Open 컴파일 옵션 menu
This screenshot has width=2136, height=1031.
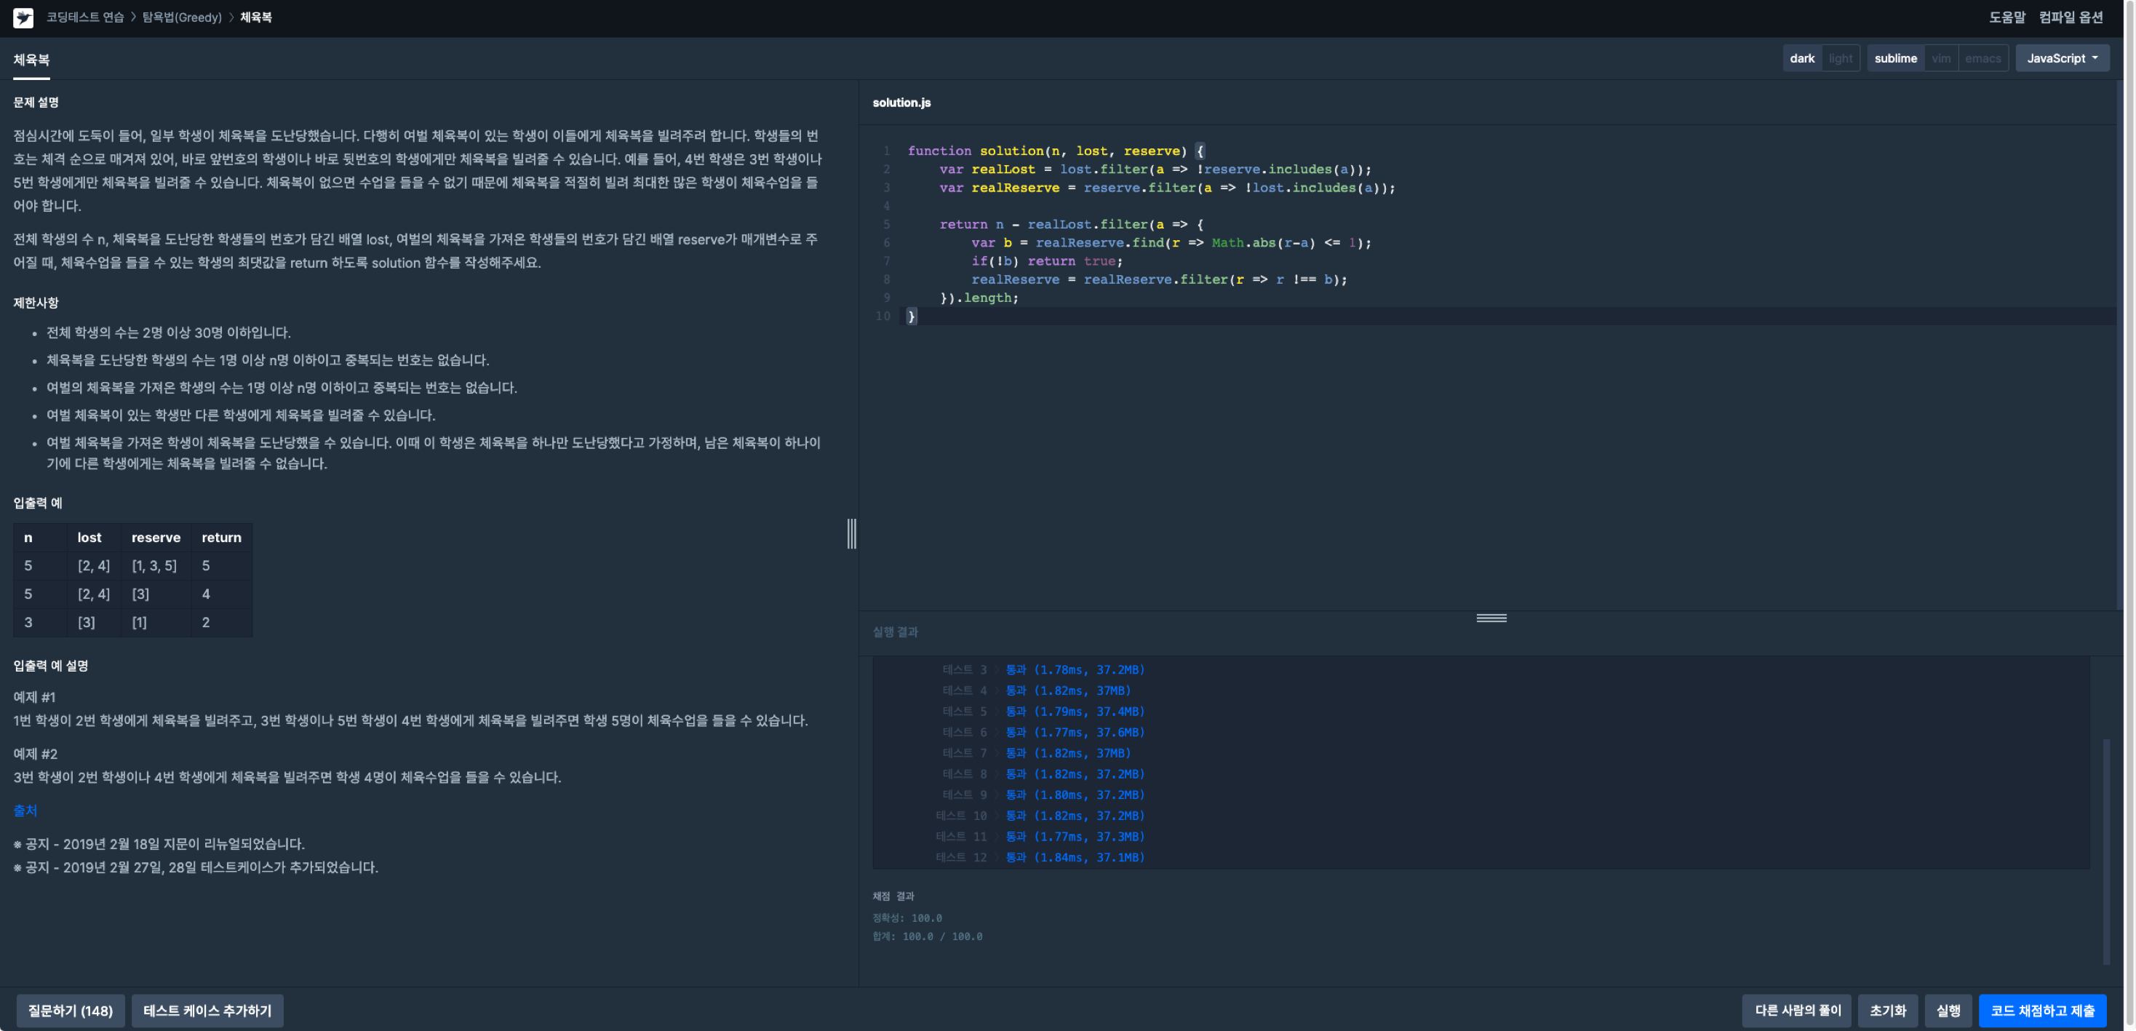pyautogui.click(x=2071, y=17)
